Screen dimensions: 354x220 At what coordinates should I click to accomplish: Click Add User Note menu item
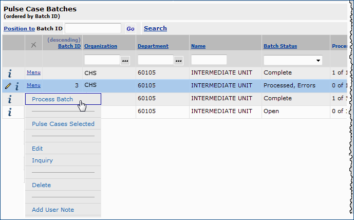pyautogui.click(x=53, y=210)
